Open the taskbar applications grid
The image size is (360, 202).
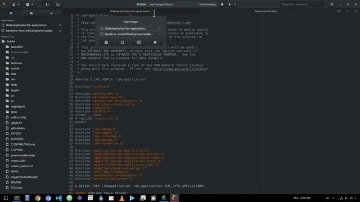pos(6,198)
